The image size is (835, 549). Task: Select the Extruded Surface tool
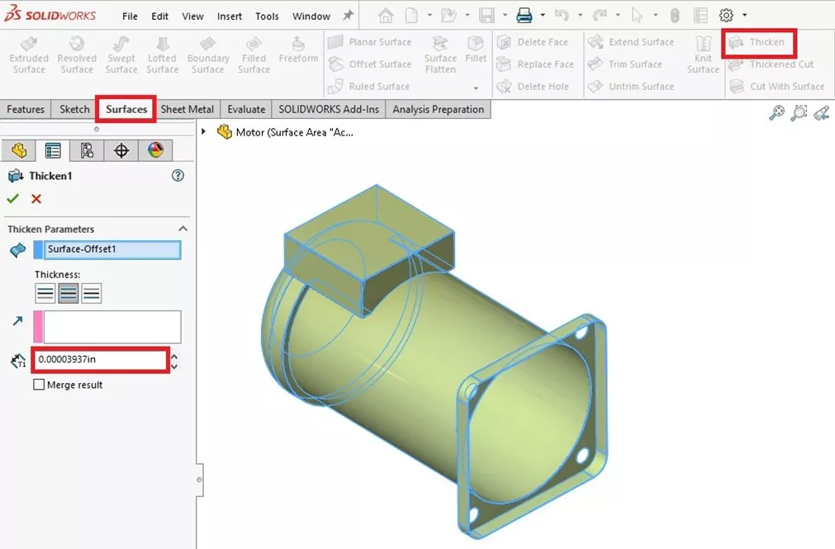click(28, 53)
